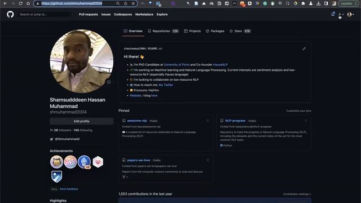Open Pull requests in the header
Screen dimensions: 361x203
point(88,14)
